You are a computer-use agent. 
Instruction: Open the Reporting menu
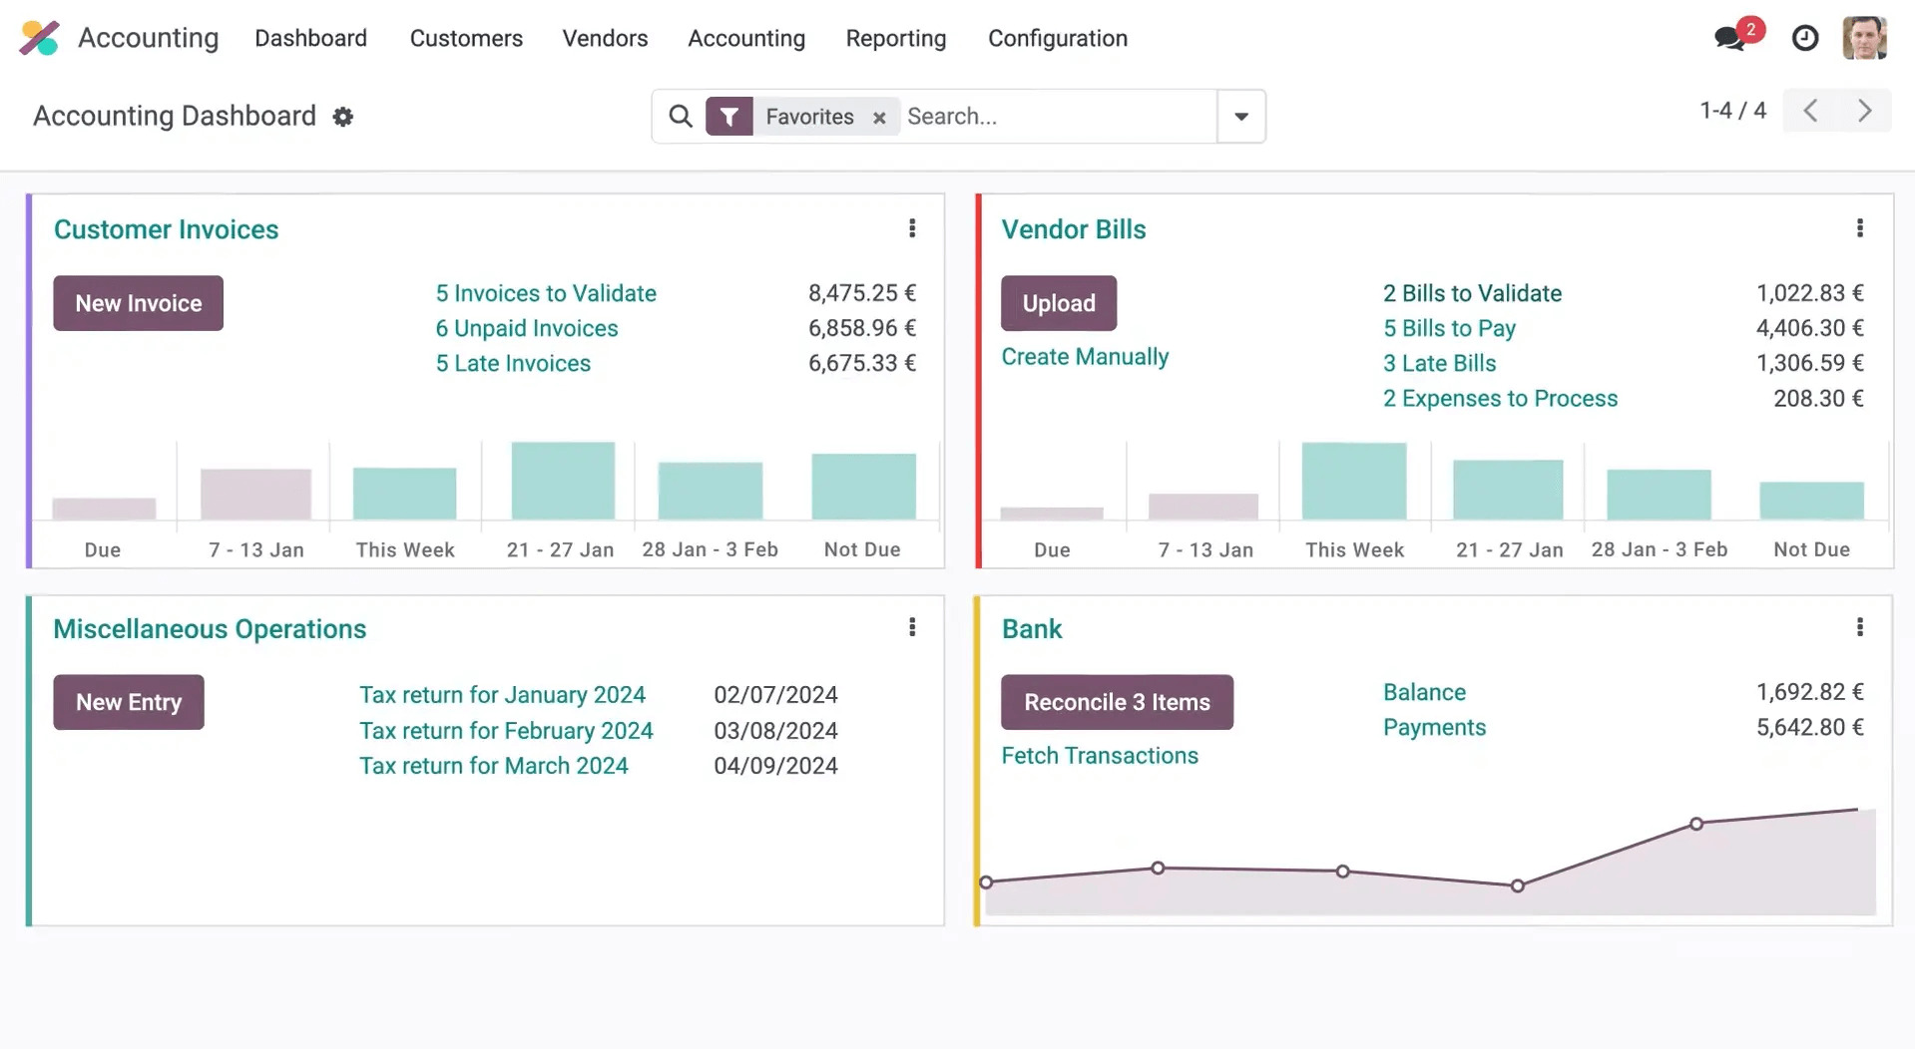coord(895,38)
